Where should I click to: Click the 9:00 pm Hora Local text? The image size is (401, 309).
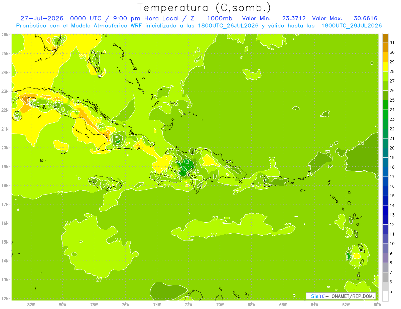coord(146,18)
